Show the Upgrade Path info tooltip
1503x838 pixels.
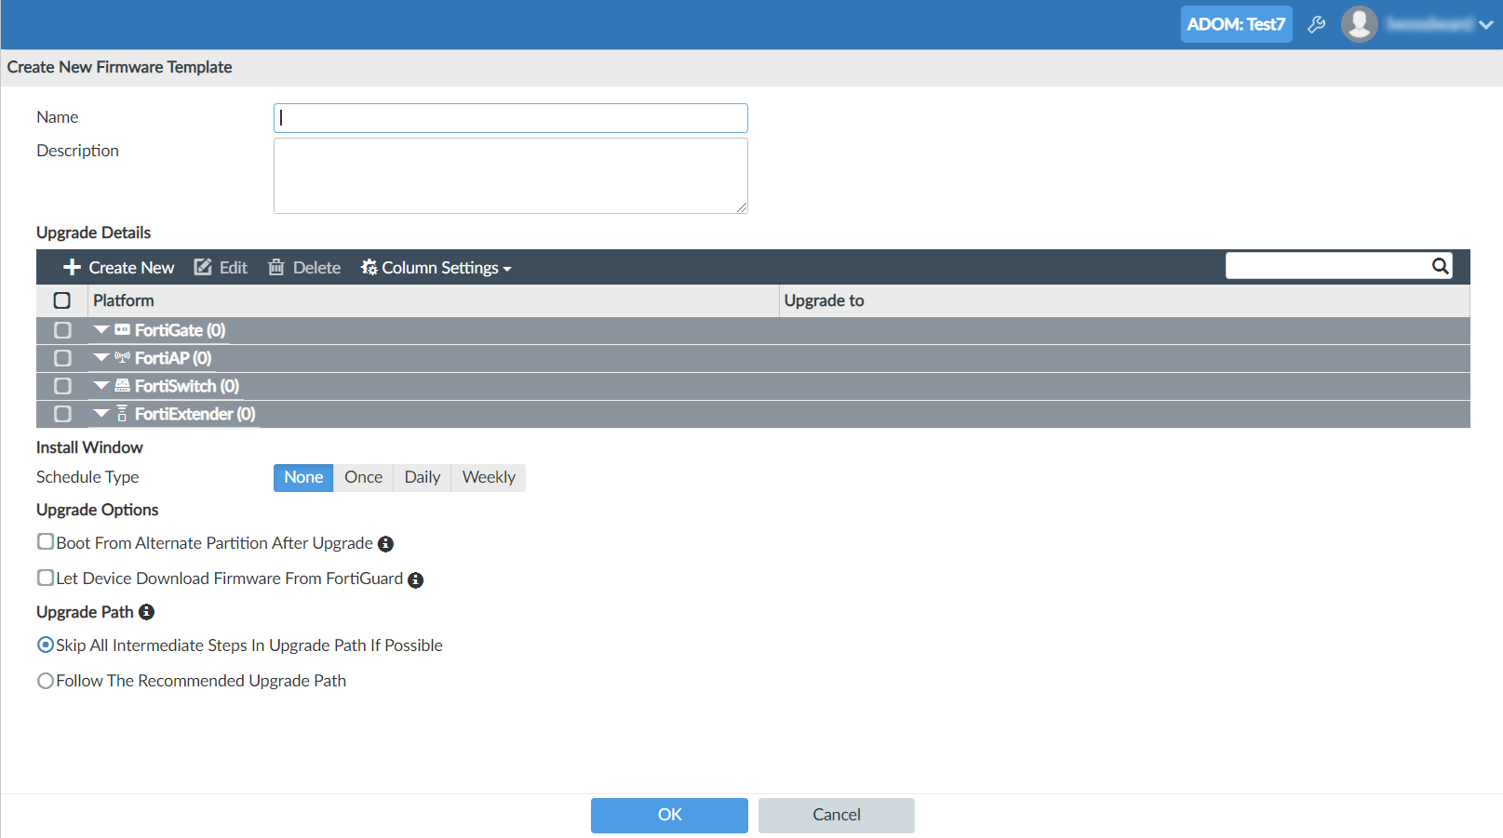[x=146, y=612]
